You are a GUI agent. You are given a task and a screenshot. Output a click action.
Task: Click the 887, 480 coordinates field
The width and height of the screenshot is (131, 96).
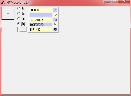pos(41,30)
